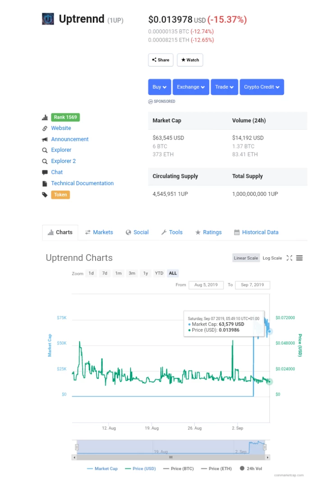Click the From date field Aug 5, 2019
320x483 pixels.
click(206, 285)
